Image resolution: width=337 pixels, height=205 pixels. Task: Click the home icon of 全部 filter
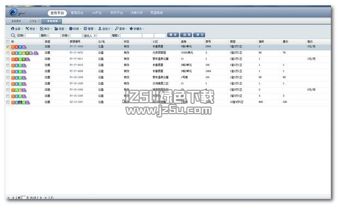coord(13,28)
